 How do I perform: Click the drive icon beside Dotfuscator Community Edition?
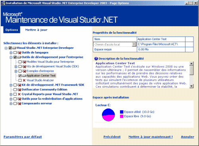[19, 90]
